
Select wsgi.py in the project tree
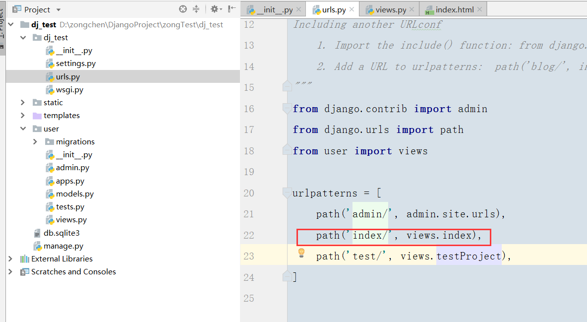click(69, 90)
